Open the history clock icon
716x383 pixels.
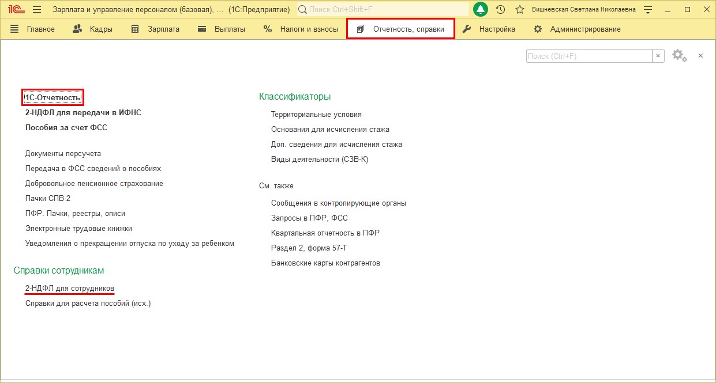[500, 10]
